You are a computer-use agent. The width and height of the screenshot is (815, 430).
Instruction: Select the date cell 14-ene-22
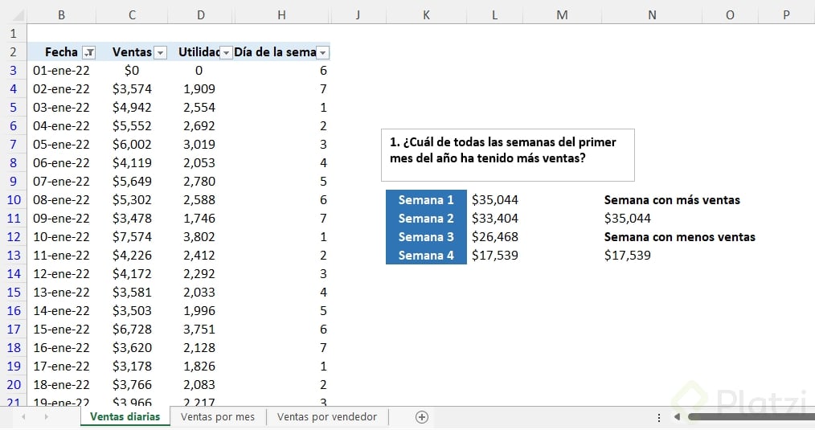point(61,311)
